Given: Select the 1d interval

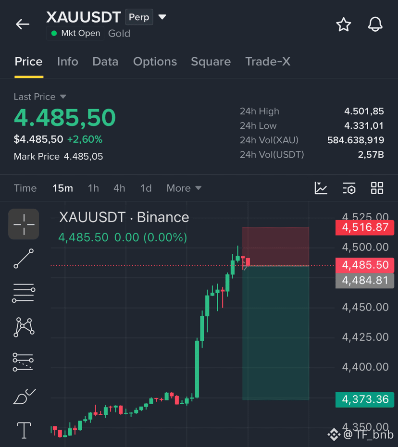Looking at the screenshot, I should tap(146, 188).
